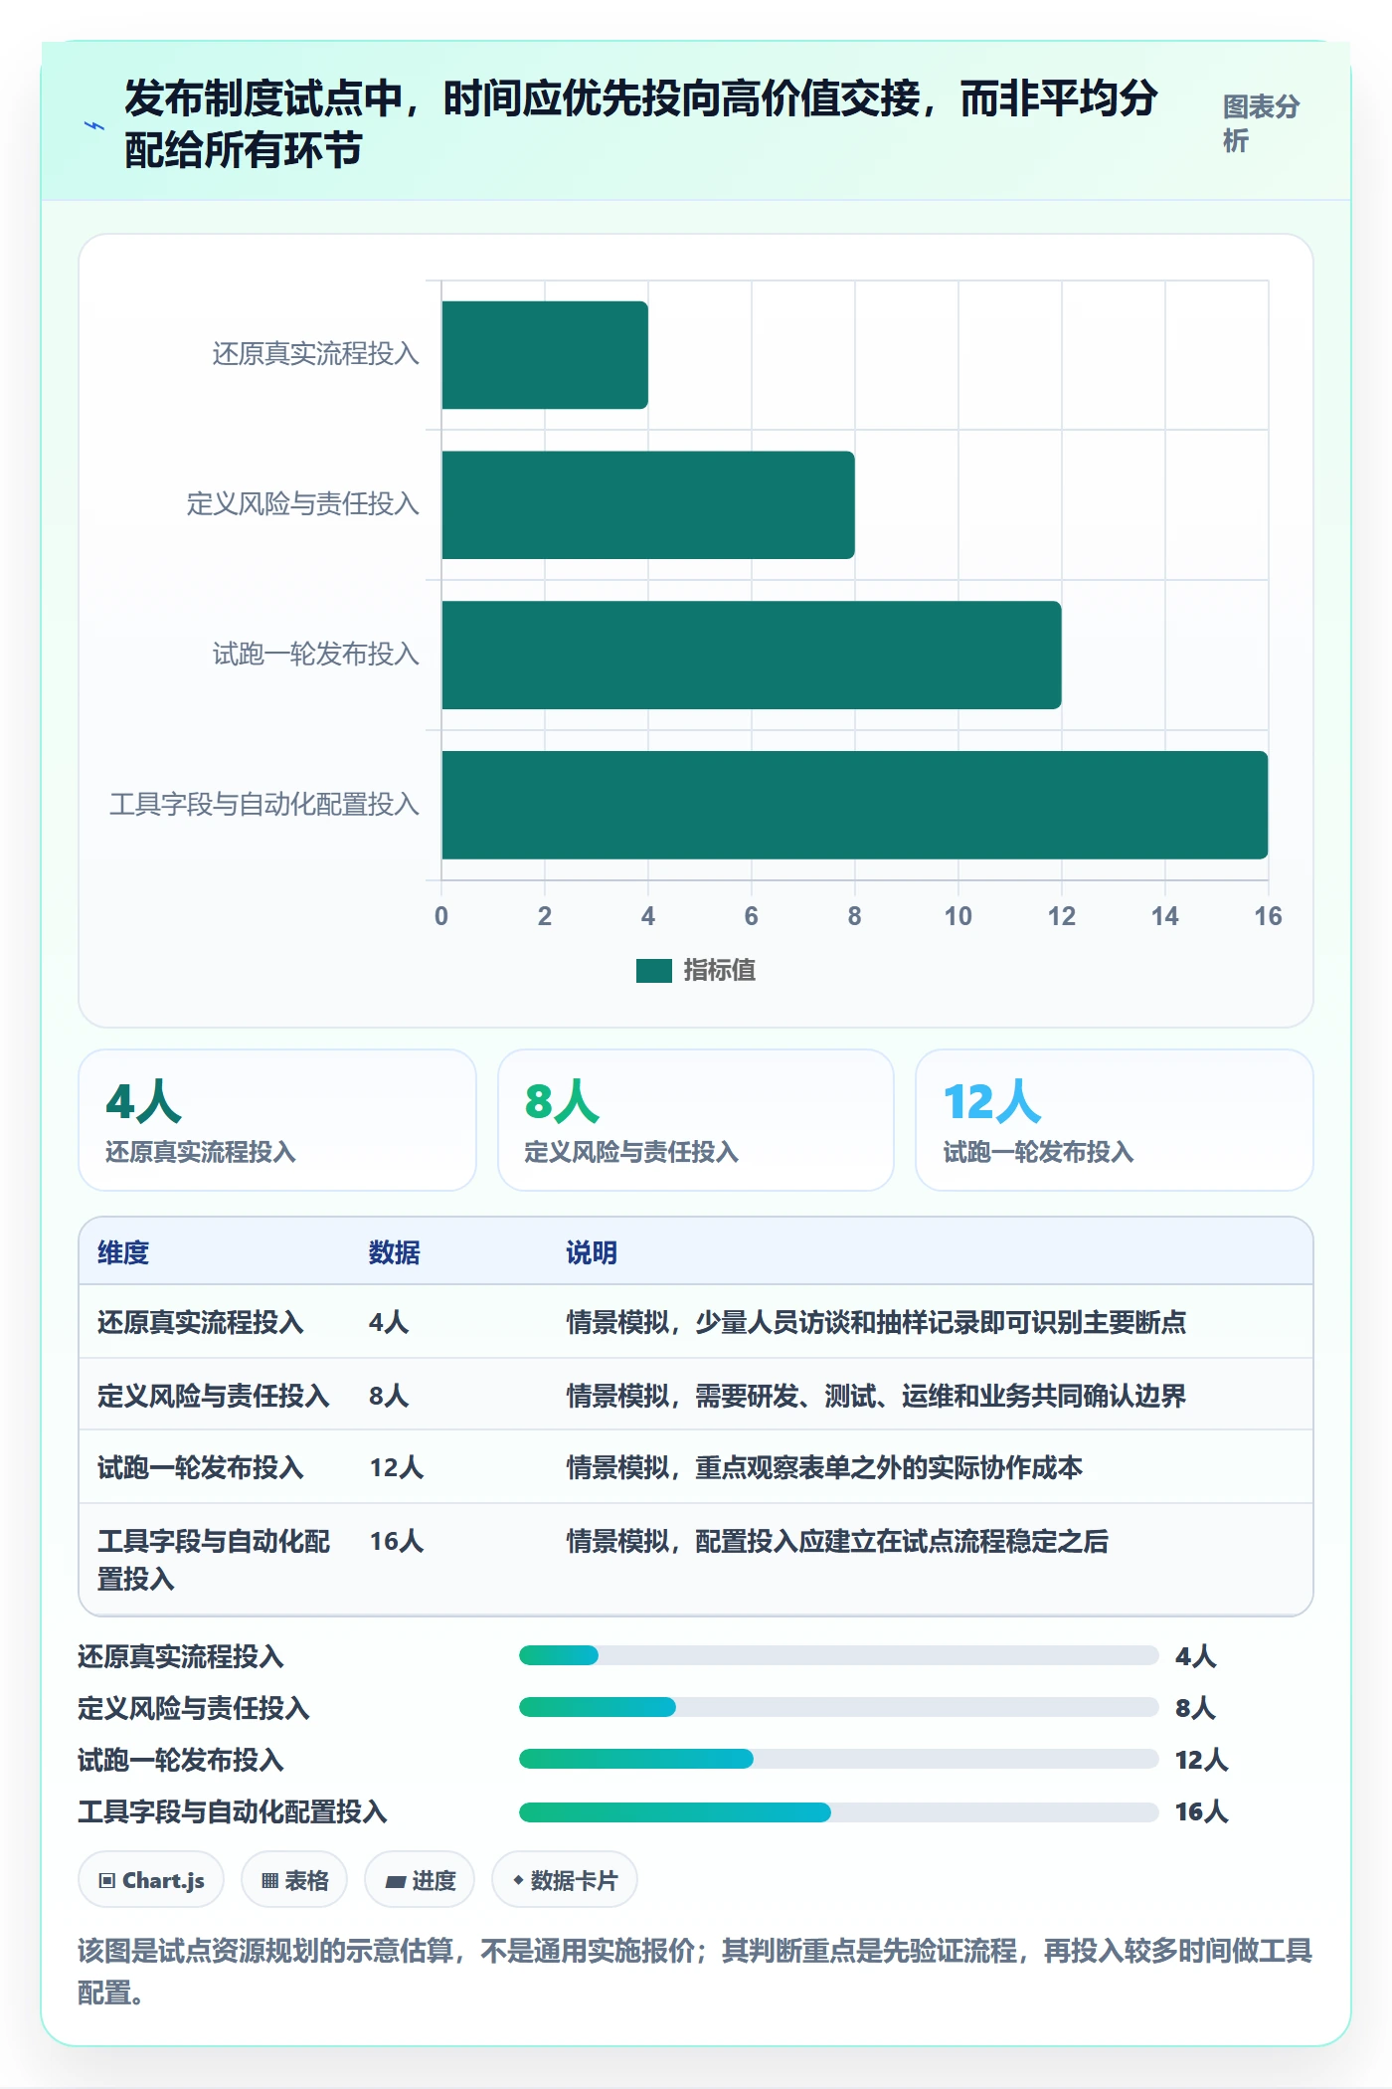Click the 维度 table column header
Image resolution: width=1392 pixels, height=2089 pixels.
pos(123,1252)
